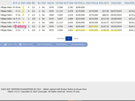Viewport: 135px width, 101px height.
Task: Go to the Next results page
Action: click(76, 38)
